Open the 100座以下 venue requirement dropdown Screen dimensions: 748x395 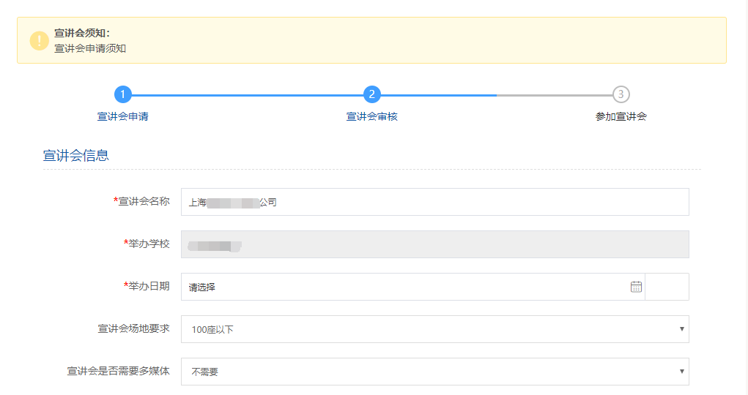434,329
